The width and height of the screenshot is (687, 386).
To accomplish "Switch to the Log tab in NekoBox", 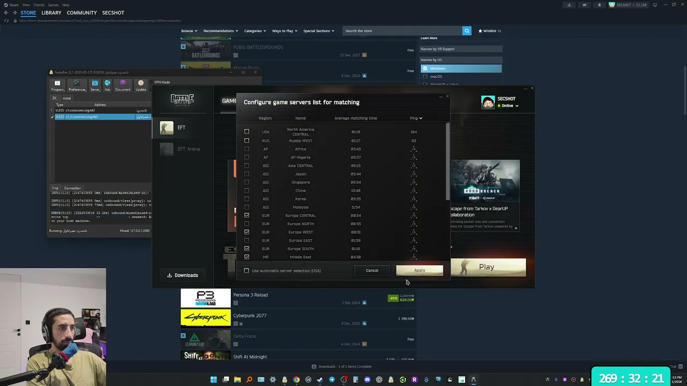I will click(x=55, y=188).
